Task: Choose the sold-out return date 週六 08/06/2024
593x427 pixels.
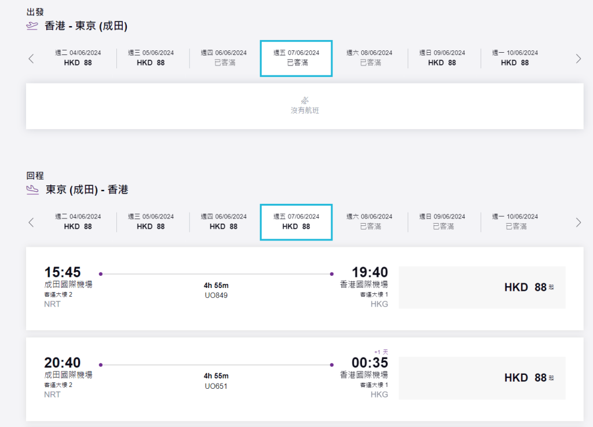Action: pos(369,221)
